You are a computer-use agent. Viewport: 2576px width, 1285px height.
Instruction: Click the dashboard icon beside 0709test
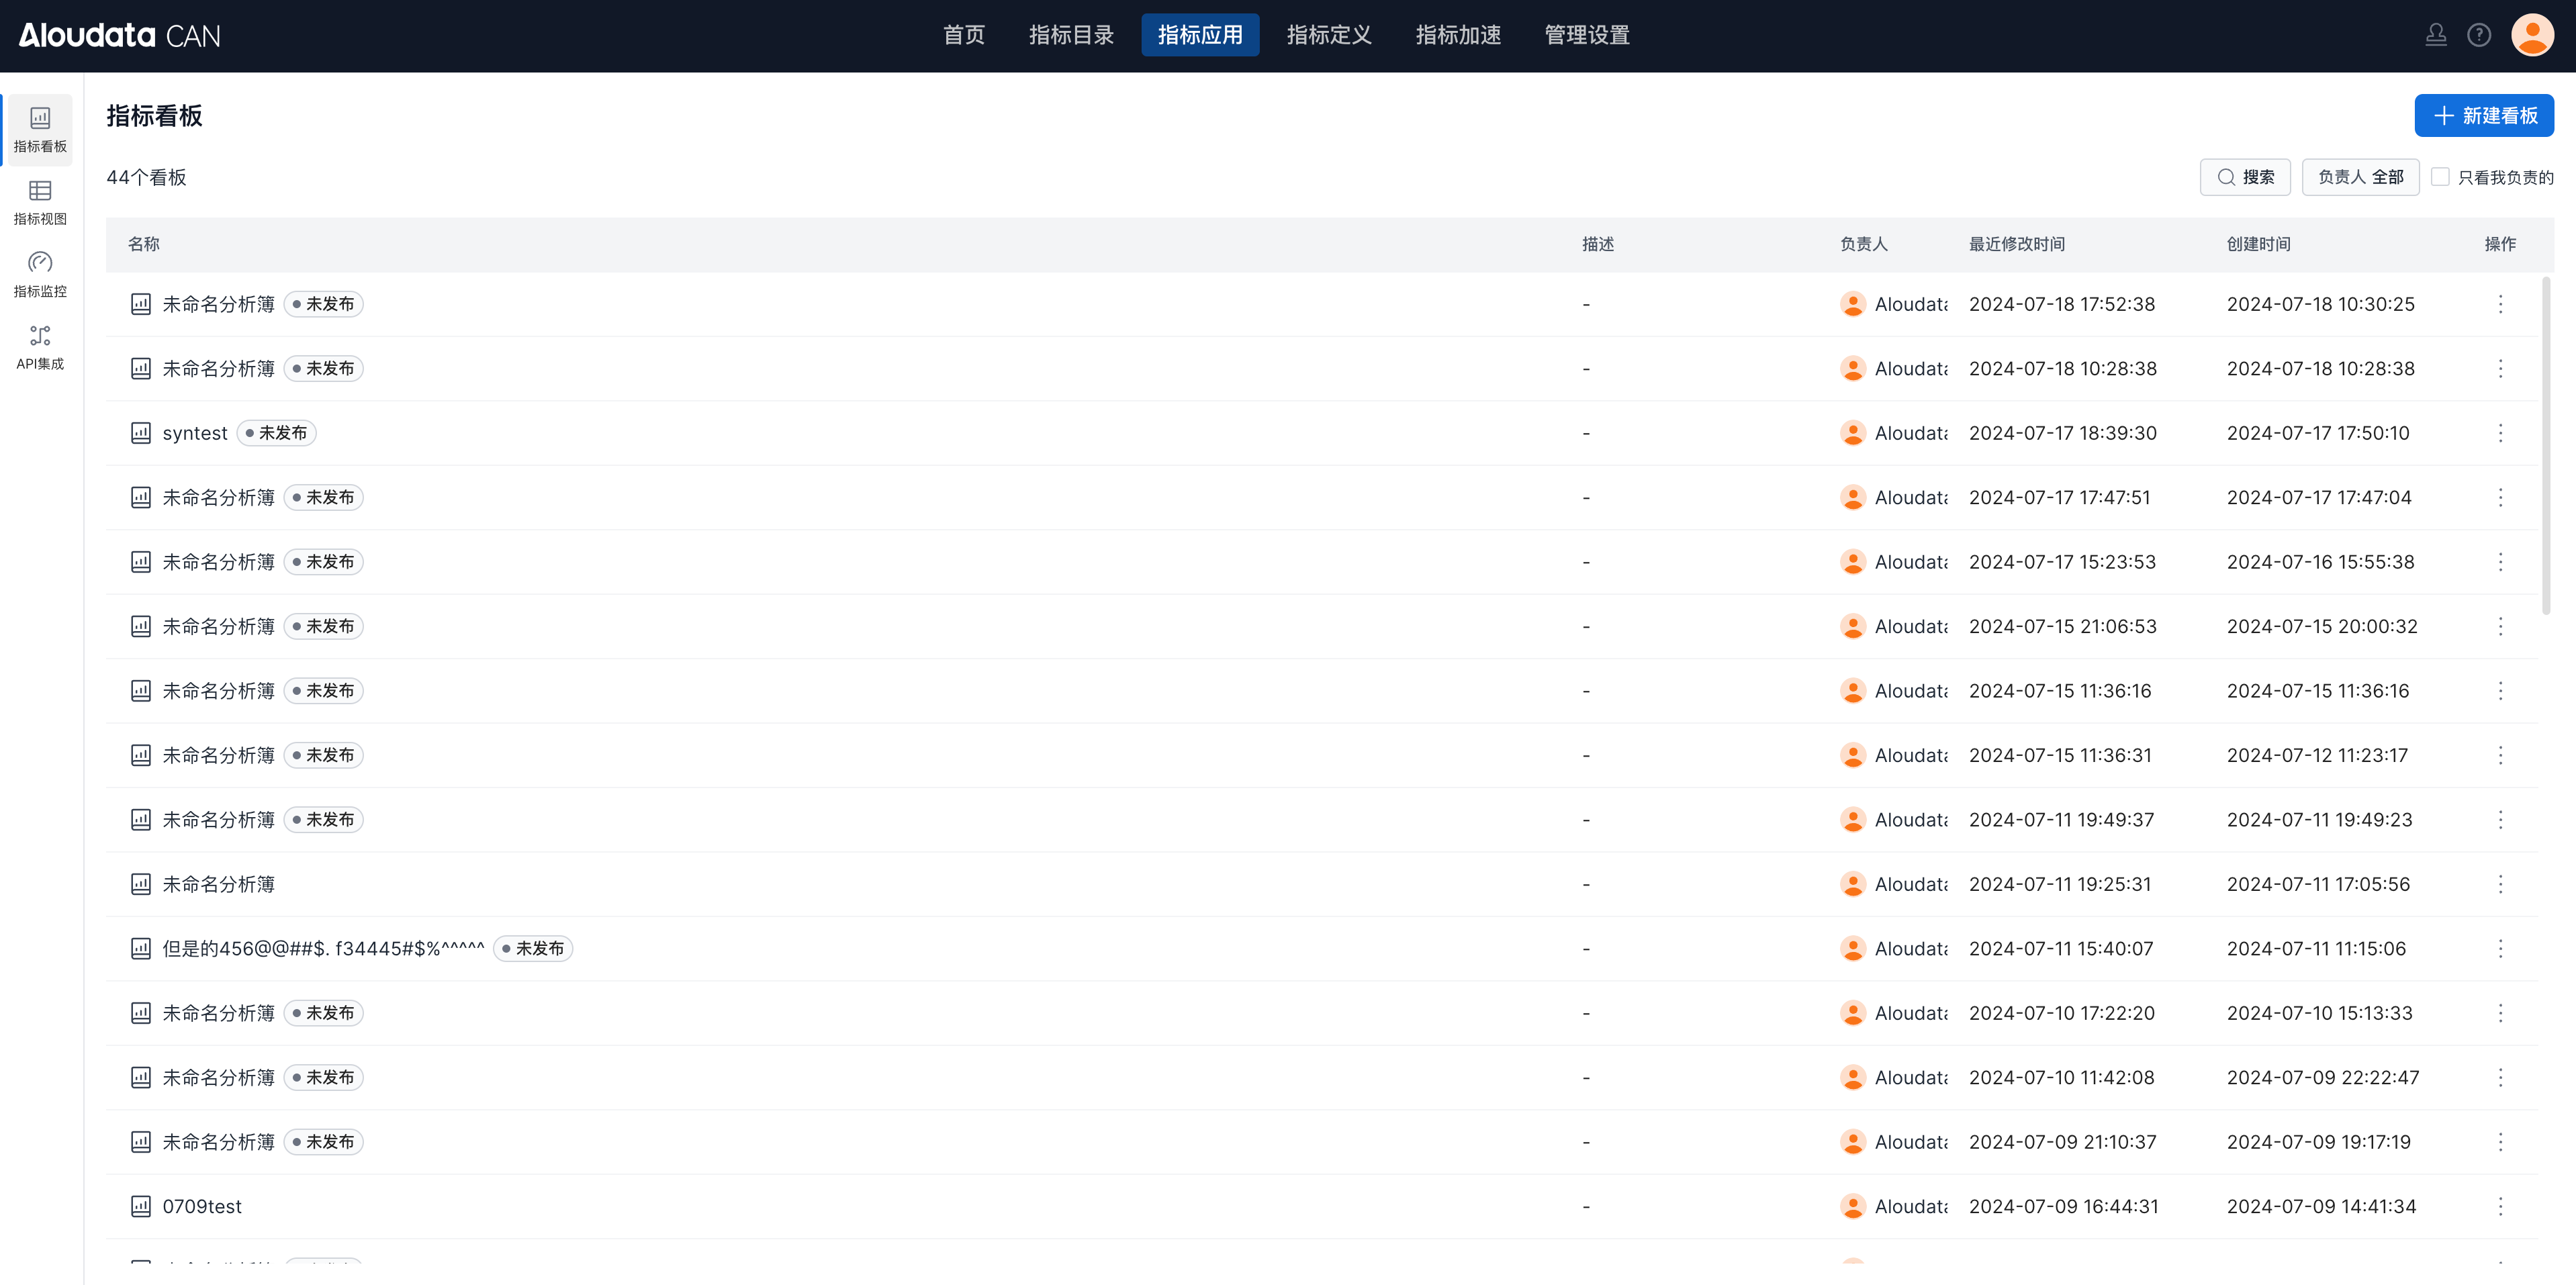pos(141,1206)
